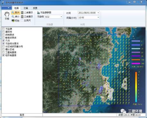Switch to the 报表 report tab
This screenshot has width=147, height=118.
(35, 8)
